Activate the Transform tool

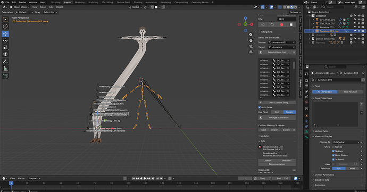click(5, 54)
